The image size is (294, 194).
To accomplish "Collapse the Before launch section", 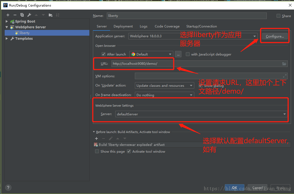I will [x=94, y=132].
